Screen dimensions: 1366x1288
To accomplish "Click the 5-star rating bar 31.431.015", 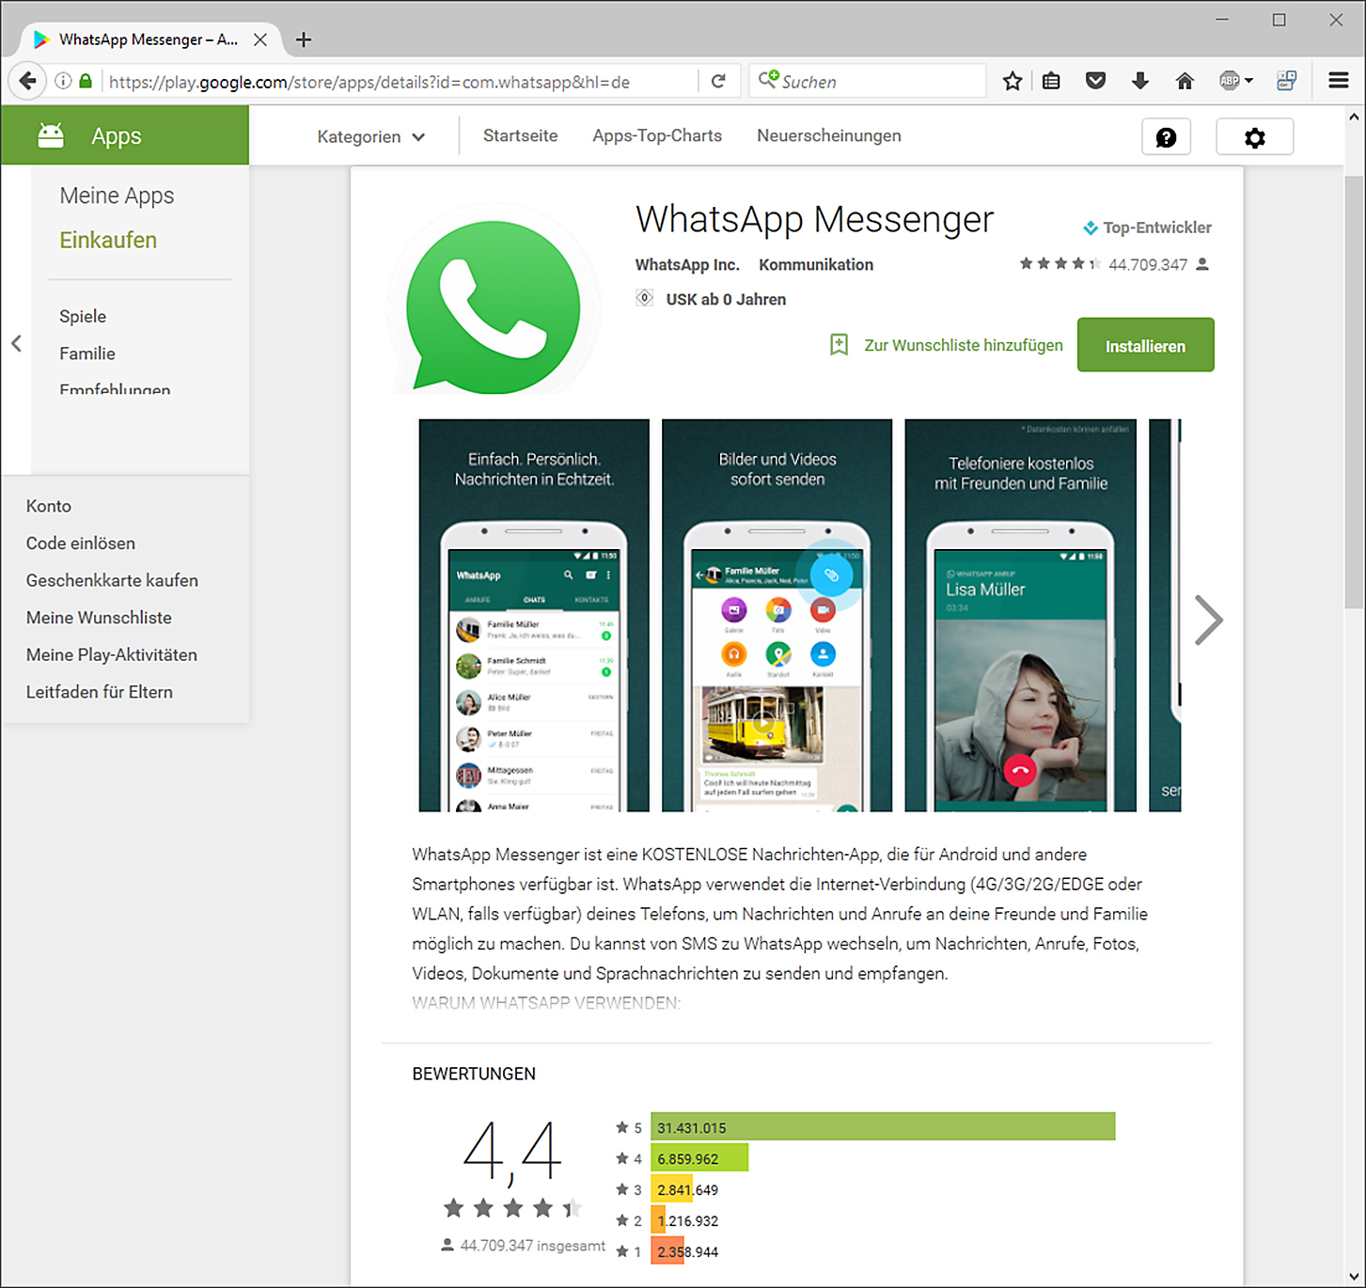I will pos(883,1126).
